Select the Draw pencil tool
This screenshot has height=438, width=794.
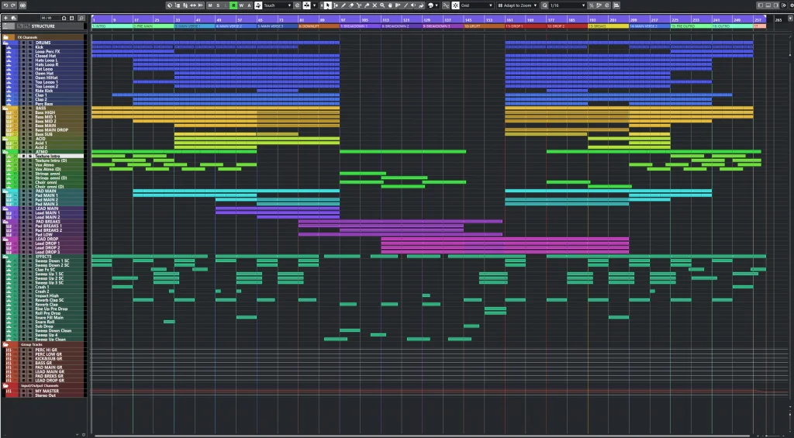click(343, 5)
